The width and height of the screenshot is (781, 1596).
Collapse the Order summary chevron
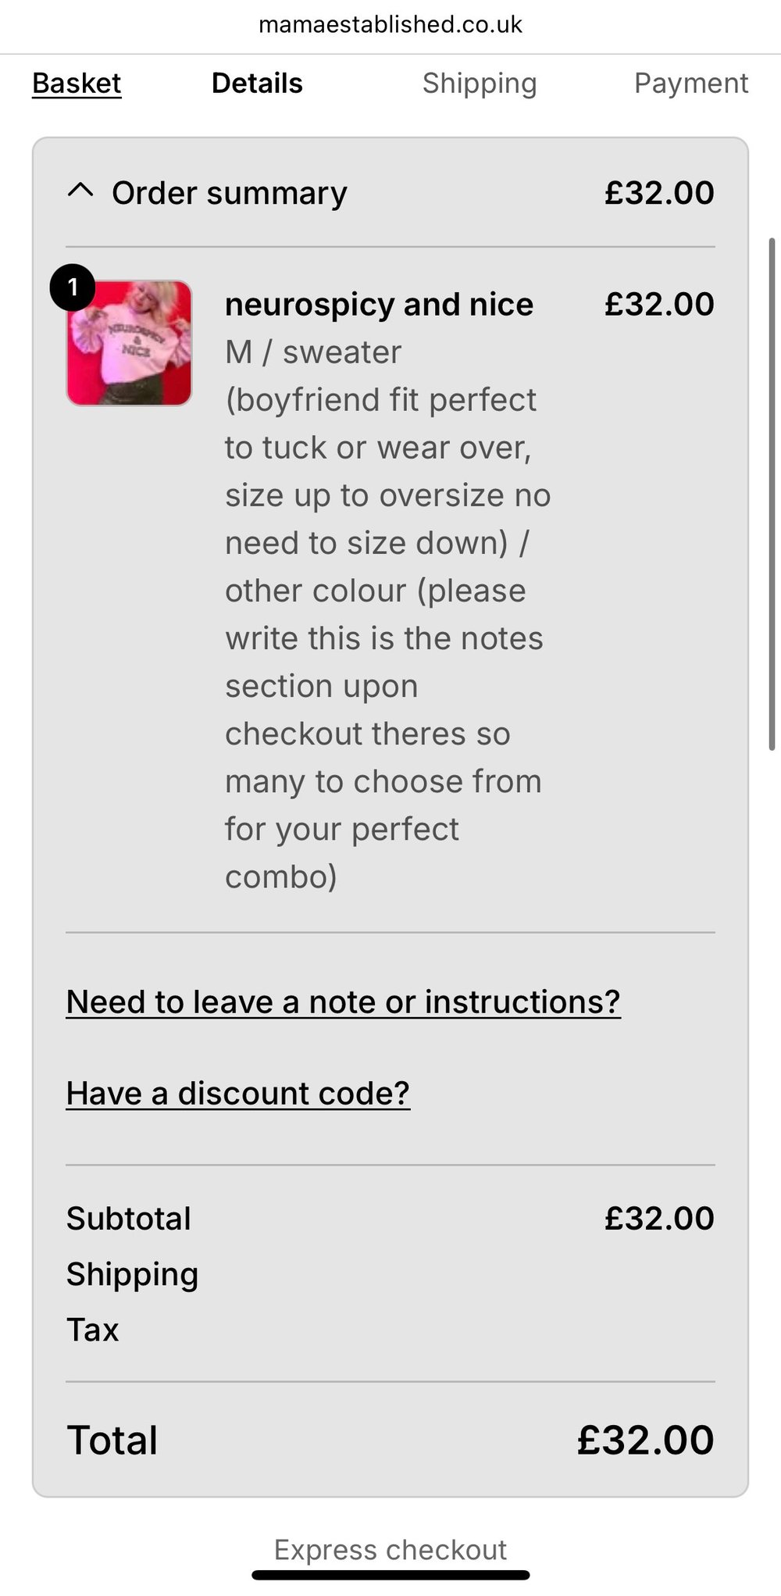[x=80, y=191]
